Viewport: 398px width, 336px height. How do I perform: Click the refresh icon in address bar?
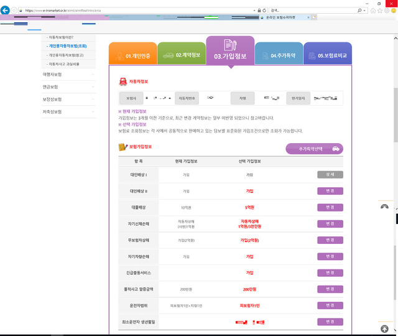(x=266, y=11)
